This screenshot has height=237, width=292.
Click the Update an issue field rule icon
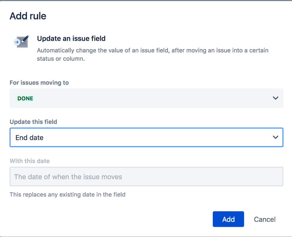point(22,42)
